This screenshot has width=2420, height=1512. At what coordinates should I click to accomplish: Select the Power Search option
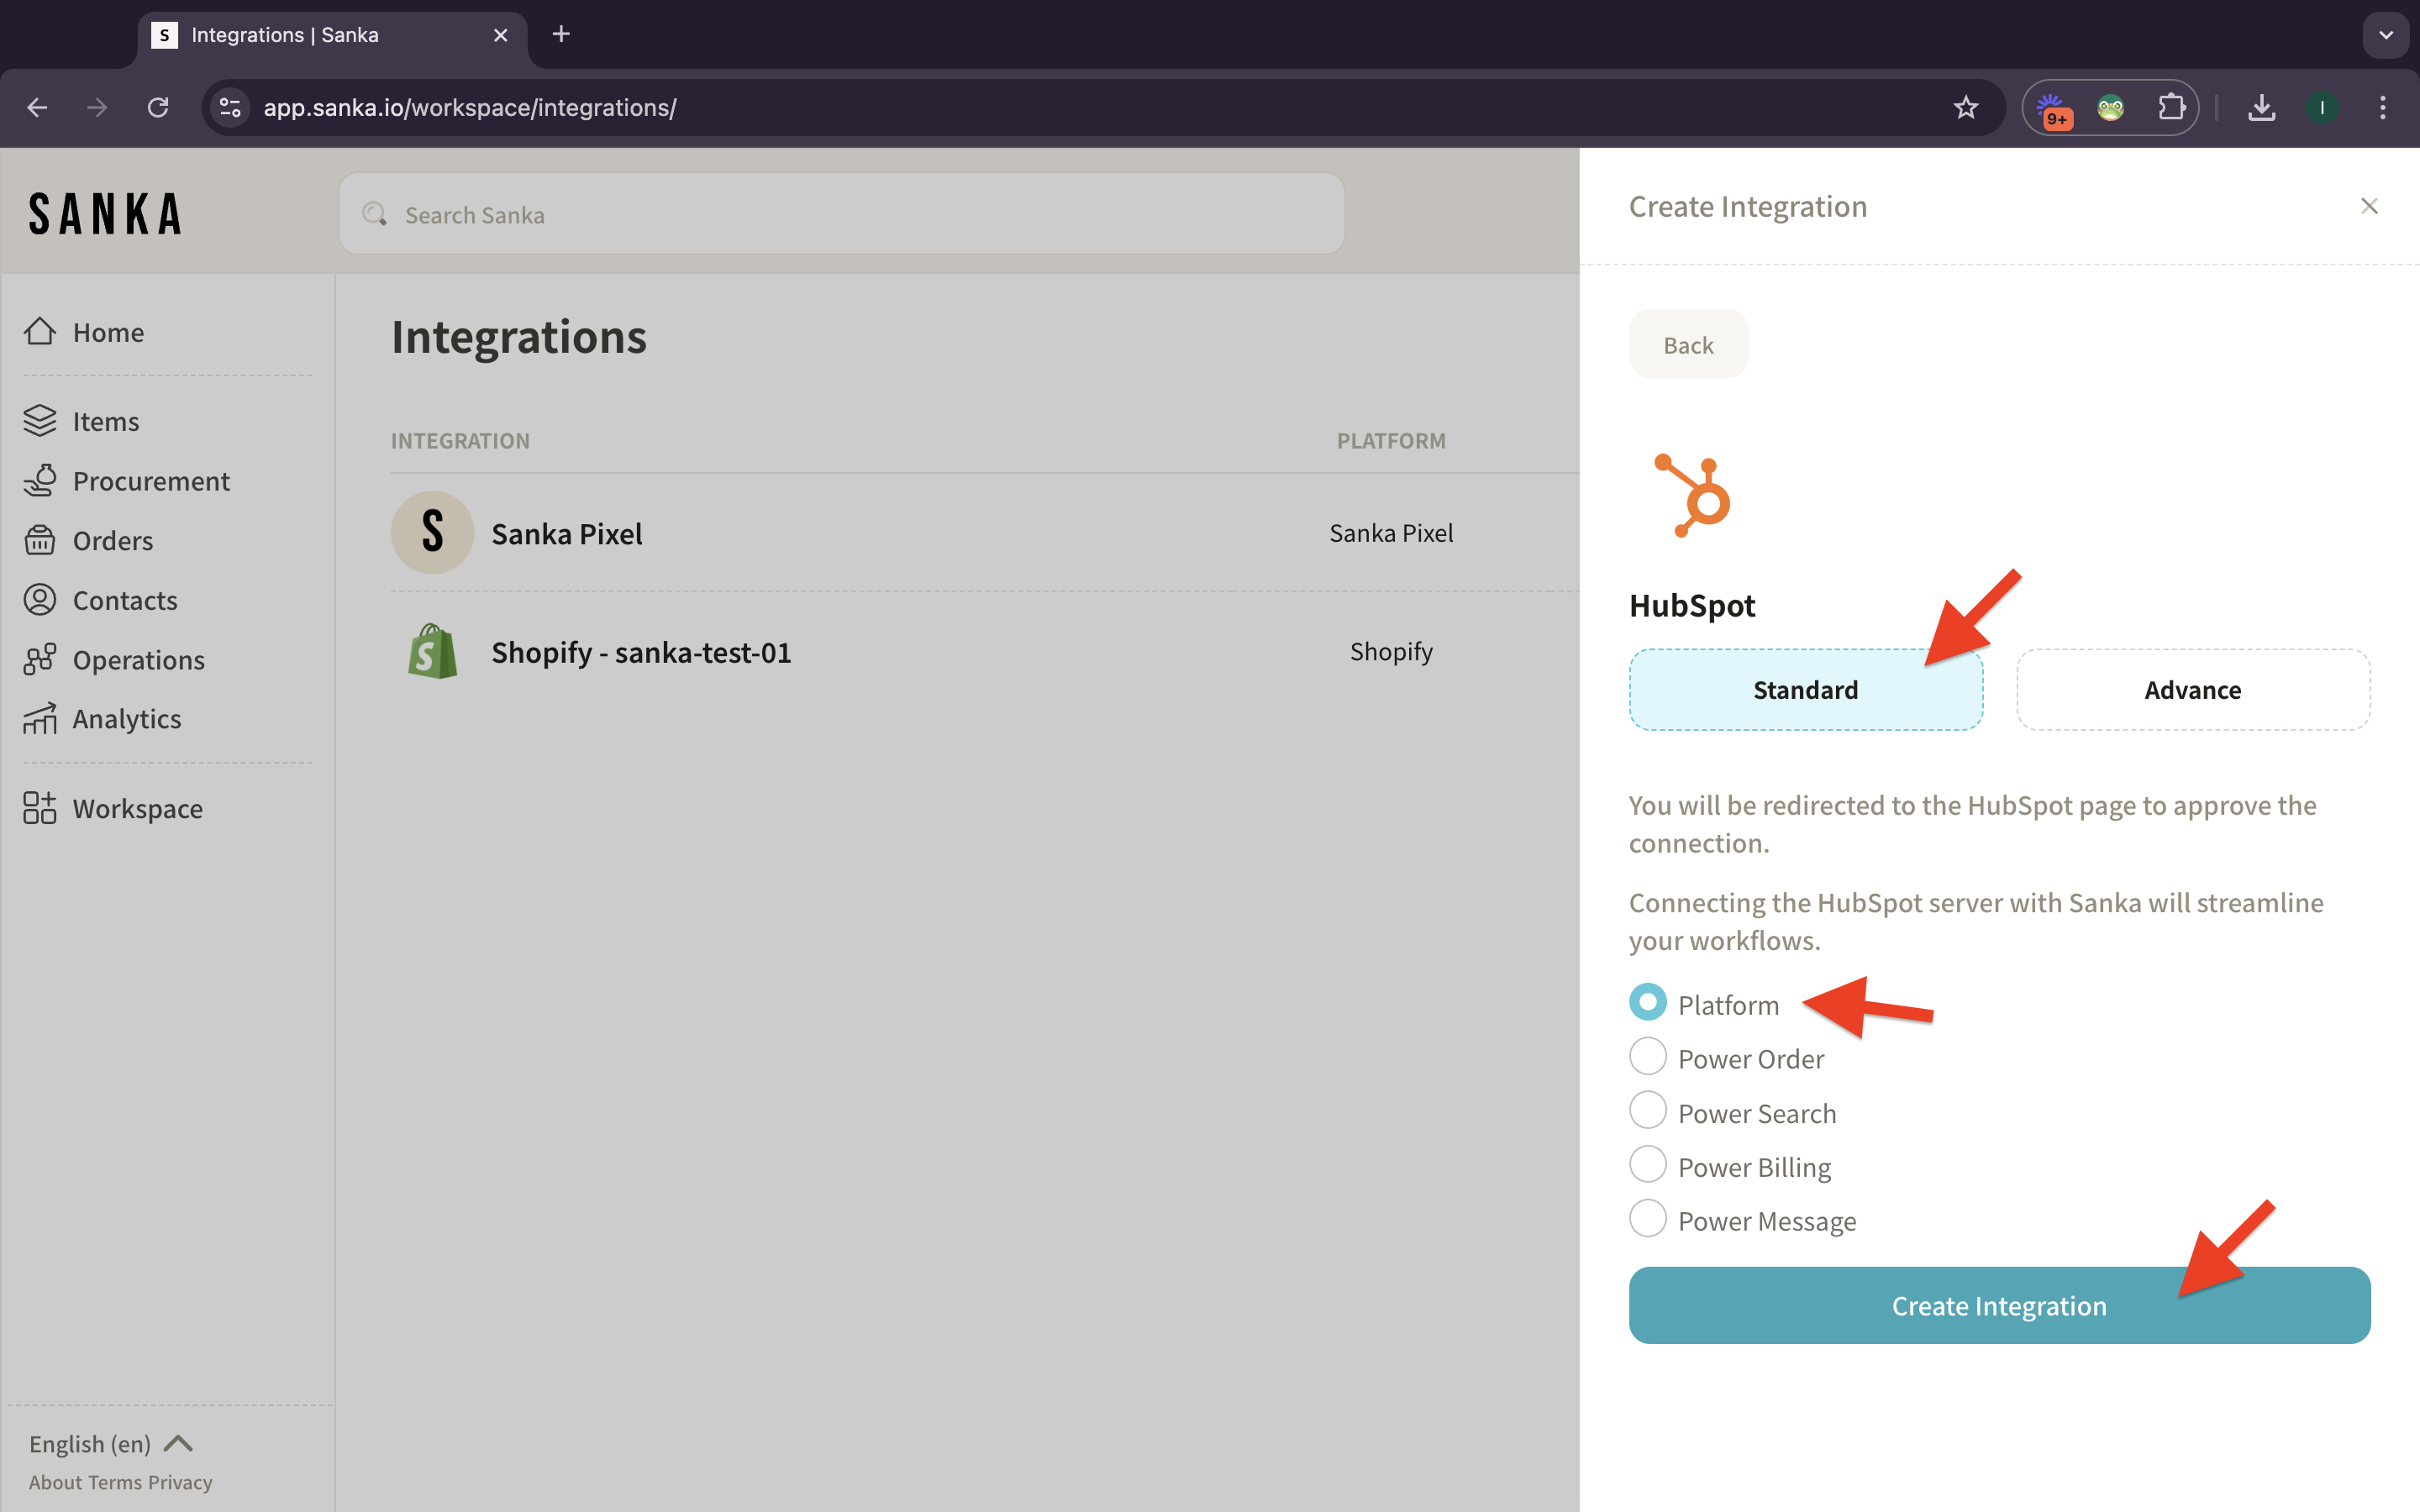[x=1647, y=1111]
